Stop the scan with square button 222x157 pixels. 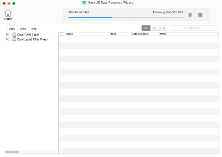[200, 15]
